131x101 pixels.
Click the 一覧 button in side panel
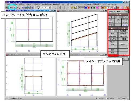[x=126, y=12]
